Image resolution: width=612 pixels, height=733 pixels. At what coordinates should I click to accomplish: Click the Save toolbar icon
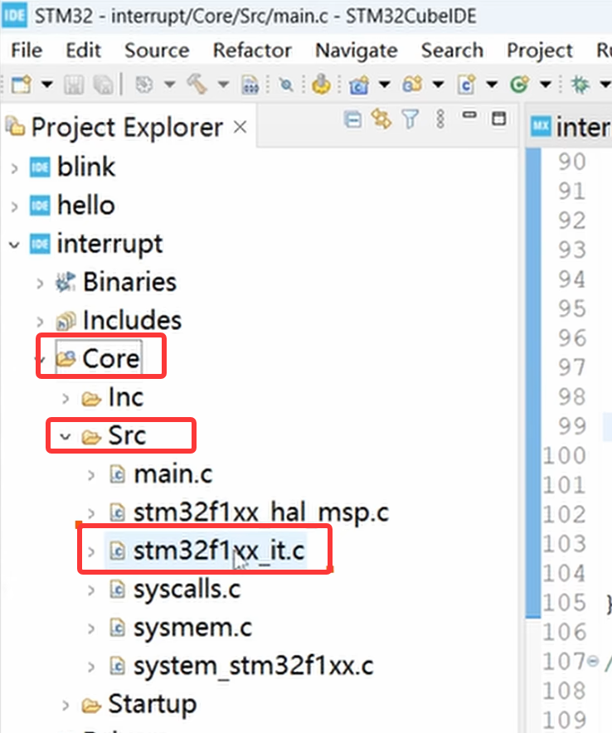coord(74,85)
